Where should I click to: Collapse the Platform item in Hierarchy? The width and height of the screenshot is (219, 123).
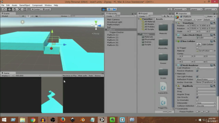pyautogui.click(x=106, y=30)
